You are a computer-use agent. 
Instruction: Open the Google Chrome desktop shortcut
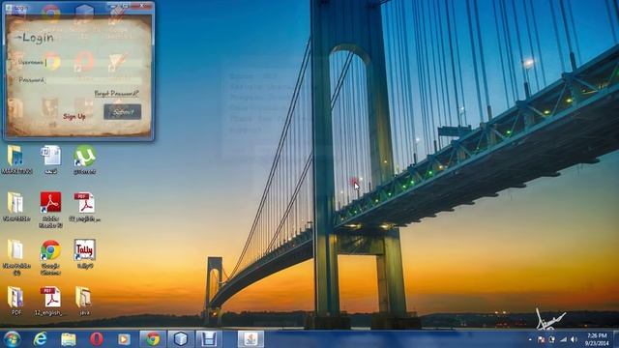(x=50, y=257)
